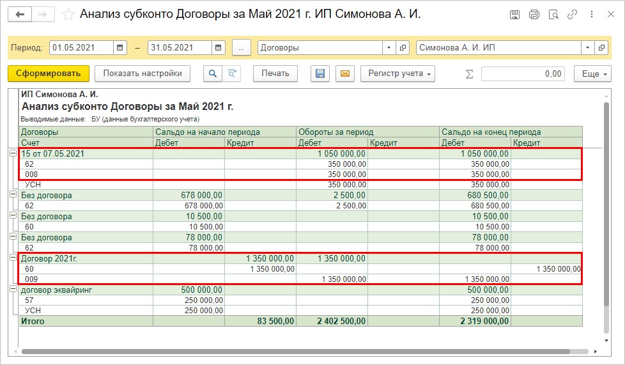The width and height of the screenshot is (625, 365).
Task: Collapse the договор эквайринг group
Action: point(13,289)
